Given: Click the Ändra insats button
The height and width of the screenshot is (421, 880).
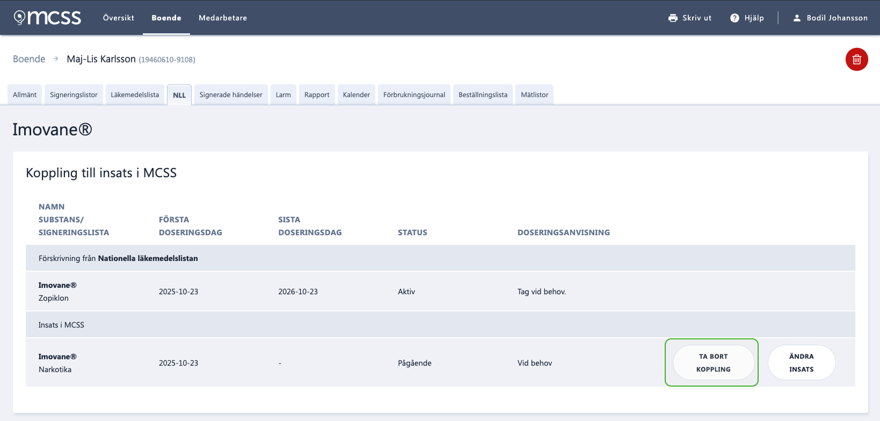Looking at the screenshot, I should coord(802,362).
